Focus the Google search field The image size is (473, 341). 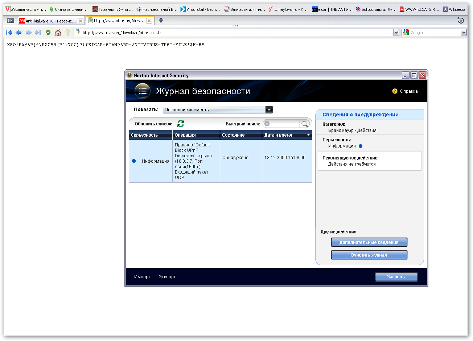coord(435,33)
